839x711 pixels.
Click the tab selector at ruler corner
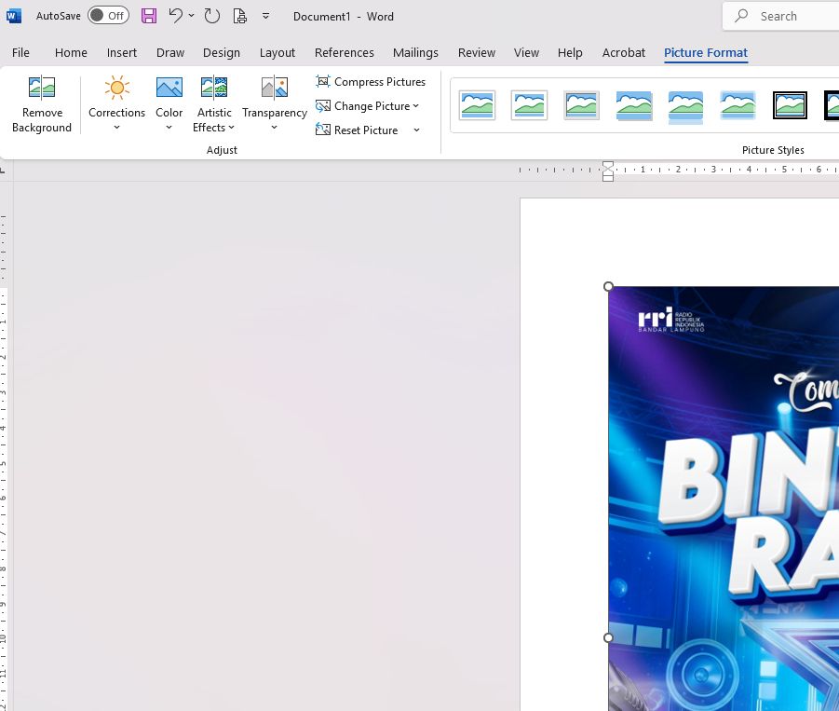coord(3,171)
